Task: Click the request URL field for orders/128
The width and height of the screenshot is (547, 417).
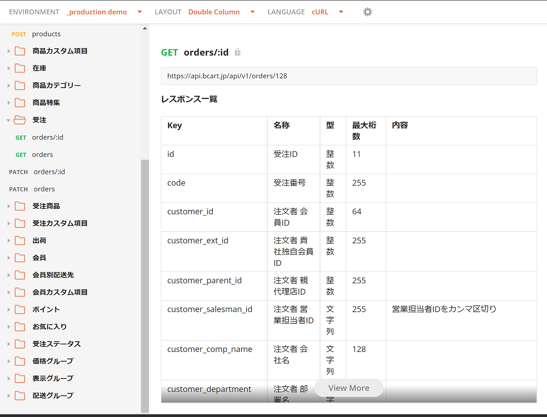Action: (349, 76)
